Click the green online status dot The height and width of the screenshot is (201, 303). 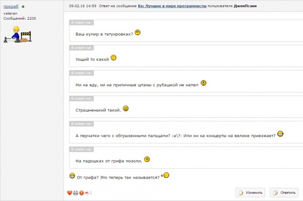pyautogui.click(x=23, y=7)
